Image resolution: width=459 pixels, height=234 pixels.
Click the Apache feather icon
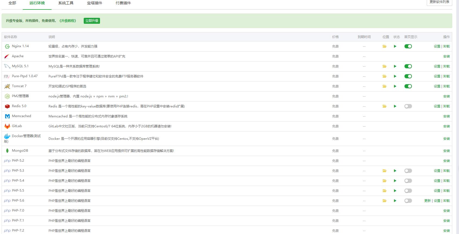coord(7,56)
